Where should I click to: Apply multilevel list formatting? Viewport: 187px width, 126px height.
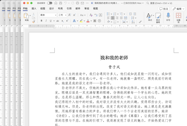(121, 14)
